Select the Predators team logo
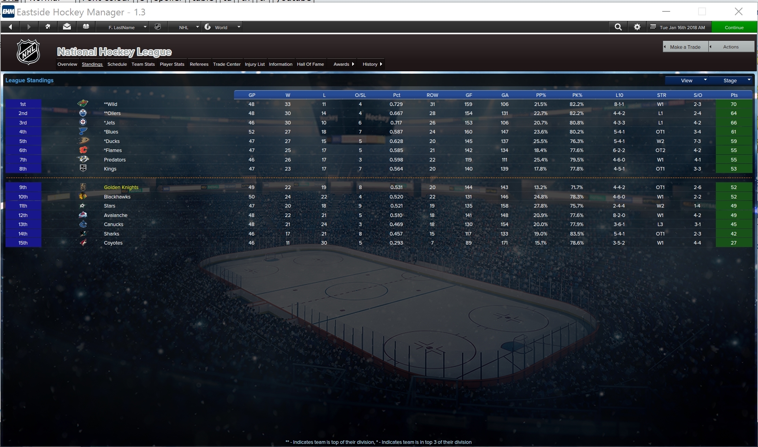Viewport: 758px width, 447px height. point(83,159)
